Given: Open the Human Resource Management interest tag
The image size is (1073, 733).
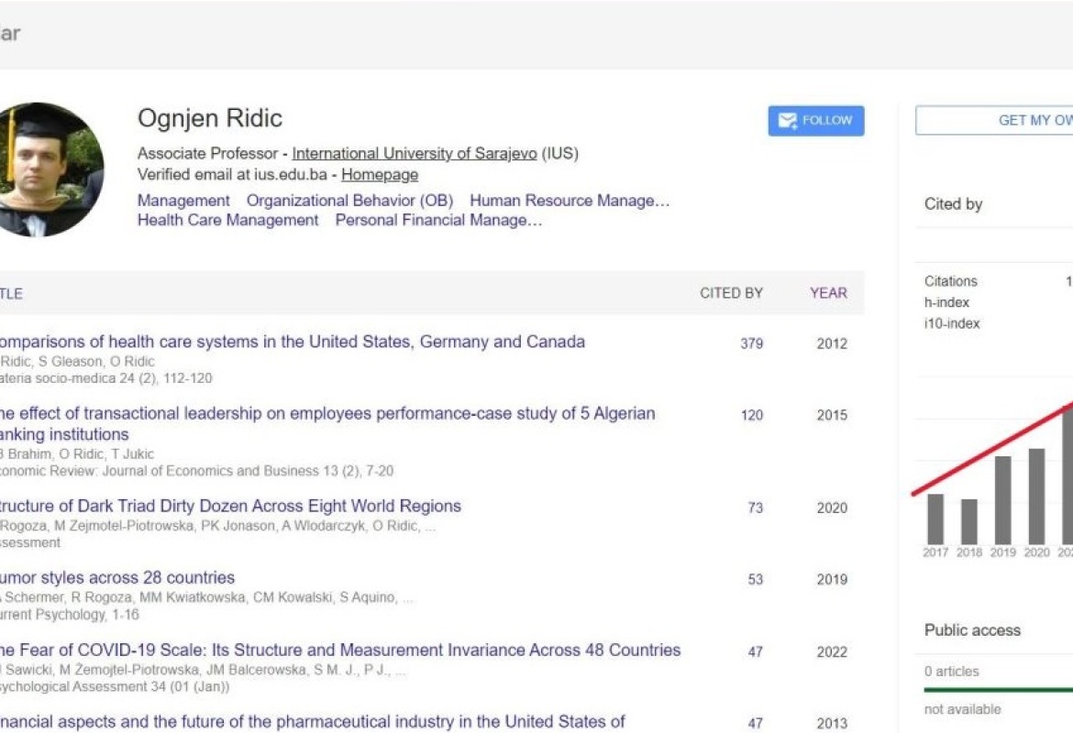Looking at the screenshot, I should [x=570, y=200].
